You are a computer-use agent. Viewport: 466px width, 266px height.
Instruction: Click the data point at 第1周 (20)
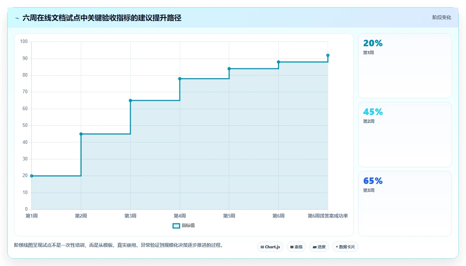32,176
